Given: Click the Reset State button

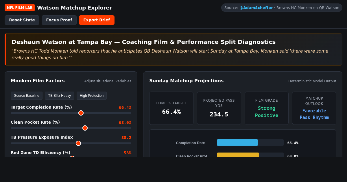Looking at the screenshot, I should [x=22, y=20].
